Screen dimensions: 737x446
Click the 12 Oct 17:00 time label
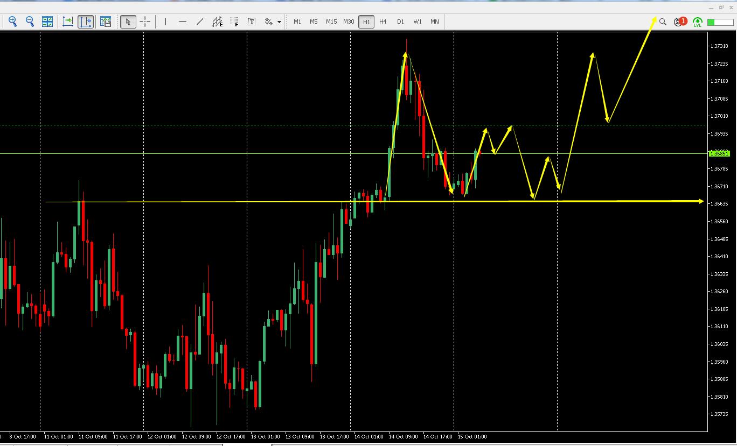tap(231, 437)
